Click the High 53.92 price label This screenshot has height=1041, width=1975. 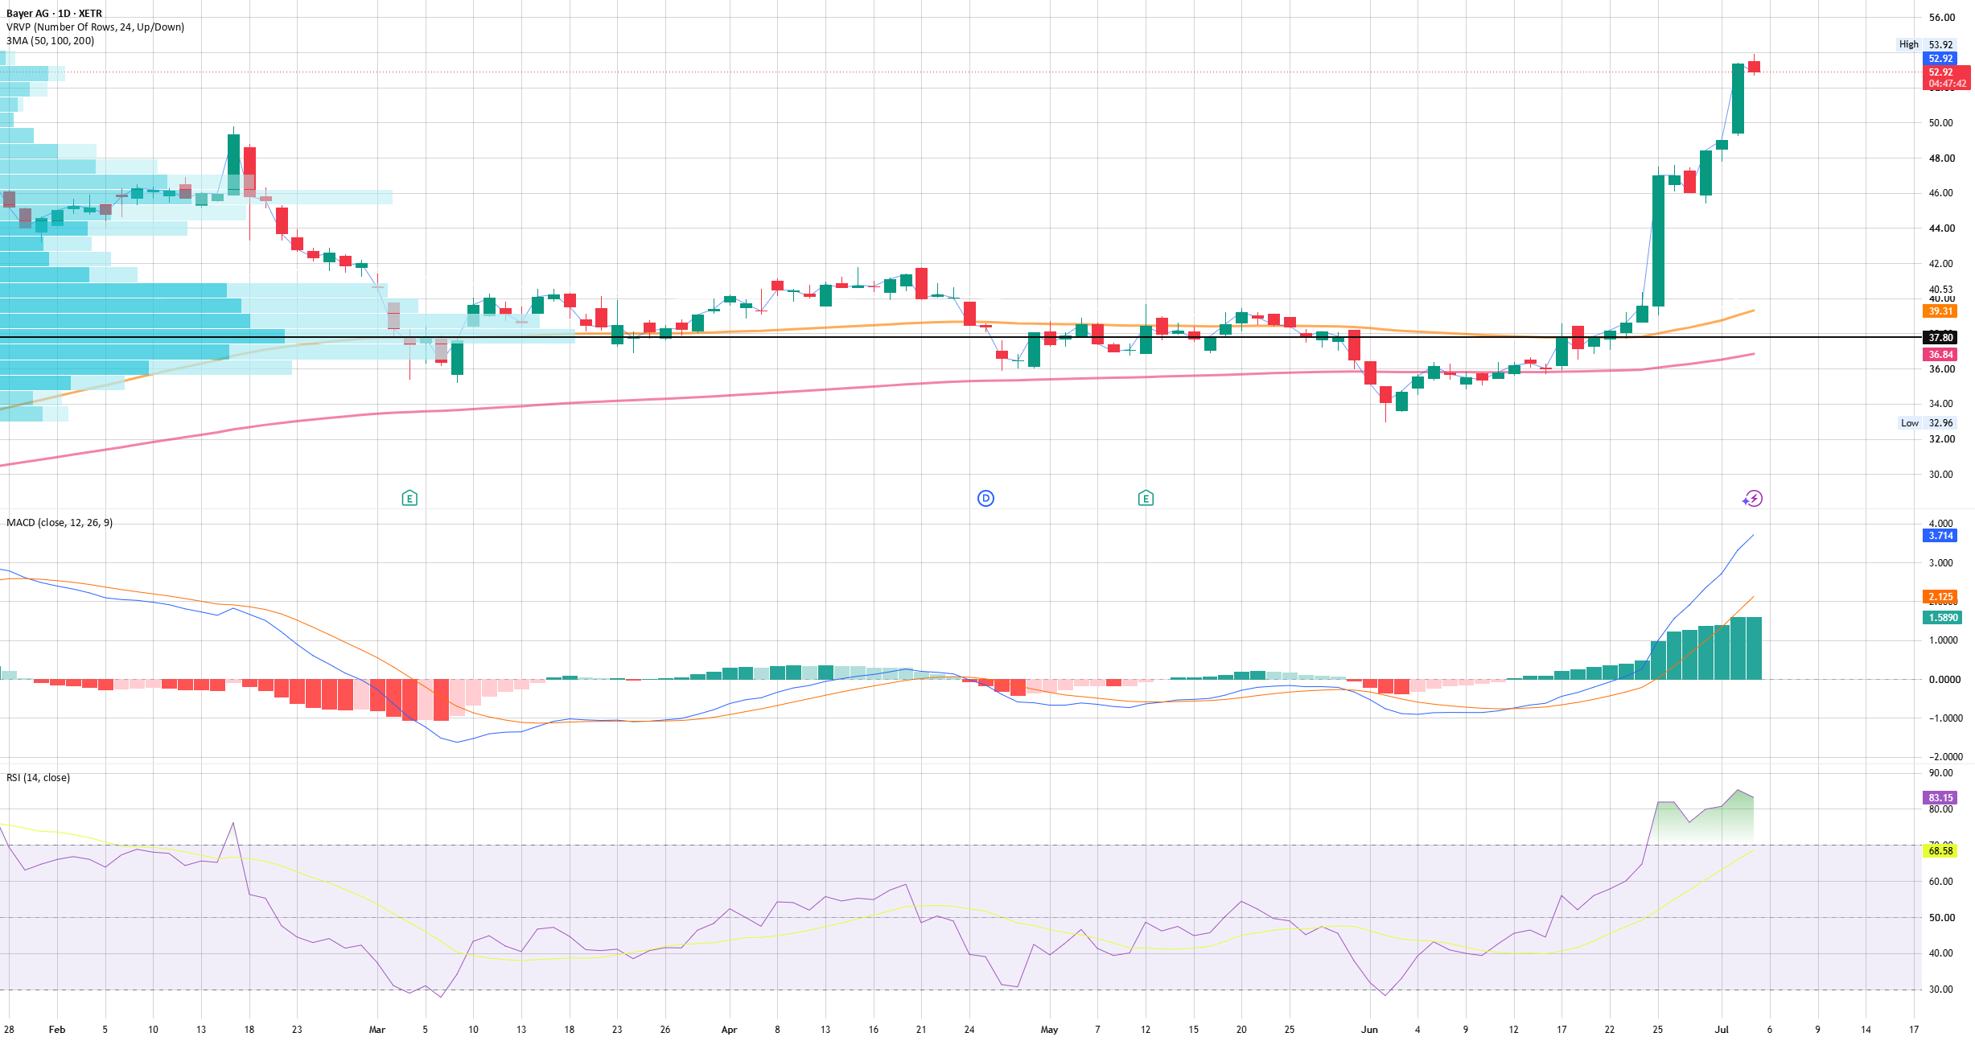(1925, 45)
